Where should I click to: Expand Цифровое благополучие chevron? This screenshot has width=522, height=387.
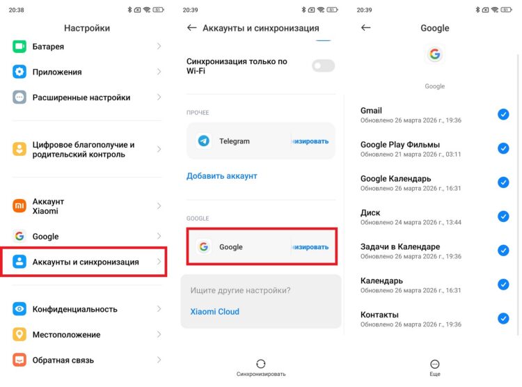point(159,149)
